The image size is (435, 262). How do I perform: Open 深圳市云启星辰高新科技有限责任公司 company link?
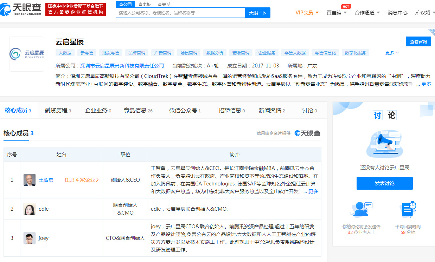[x=122, y=66]
